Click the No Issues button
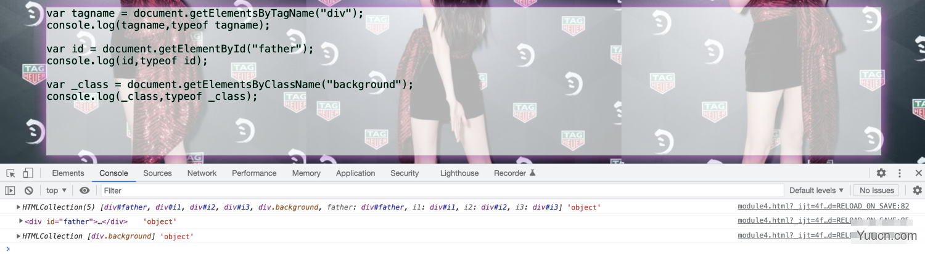This screenshot has width=925, height=254. (876, 190)
